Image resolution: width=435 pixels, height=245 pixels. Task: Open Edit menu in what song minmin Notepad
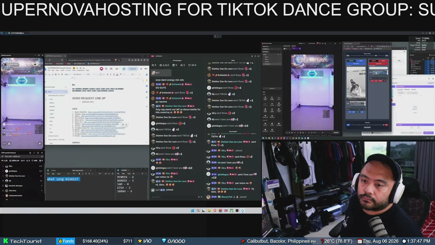click(x=53, y=174)
